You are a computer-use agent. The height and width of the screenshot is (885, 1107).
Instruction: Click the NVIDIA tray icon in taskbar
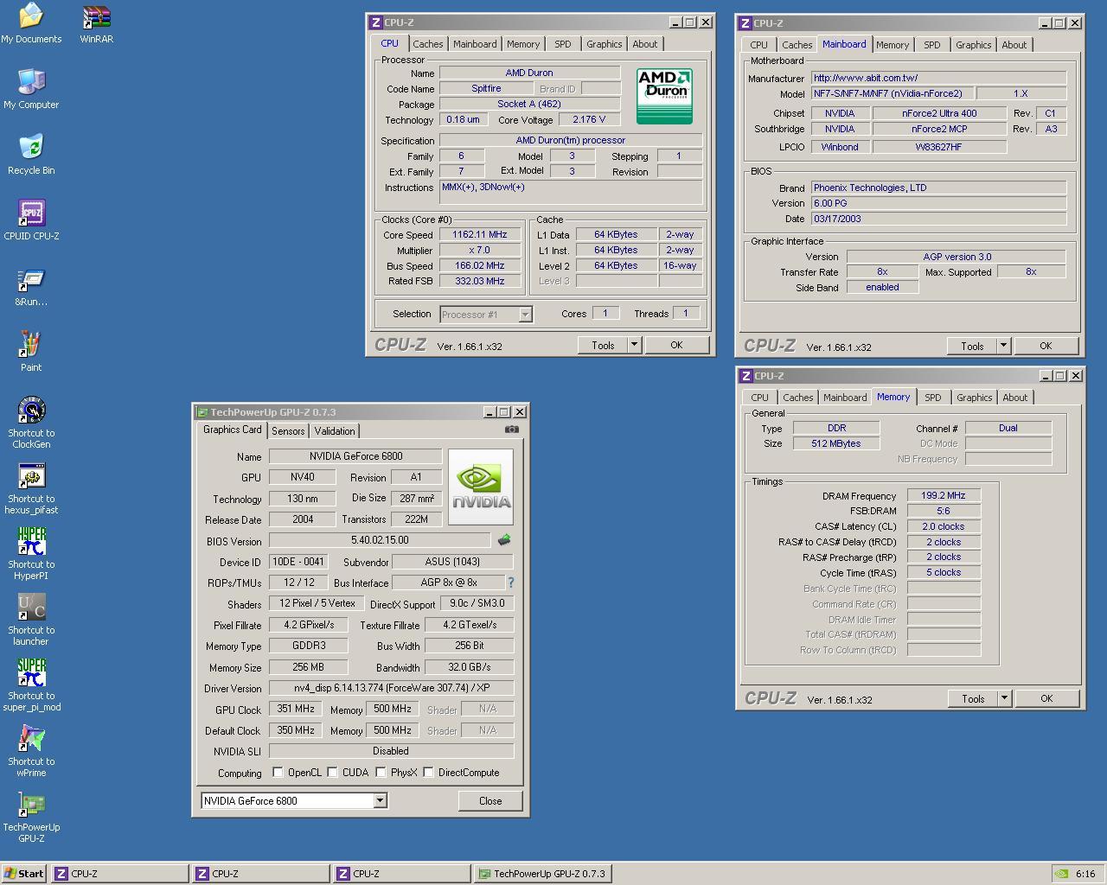tap(1062, 874)
